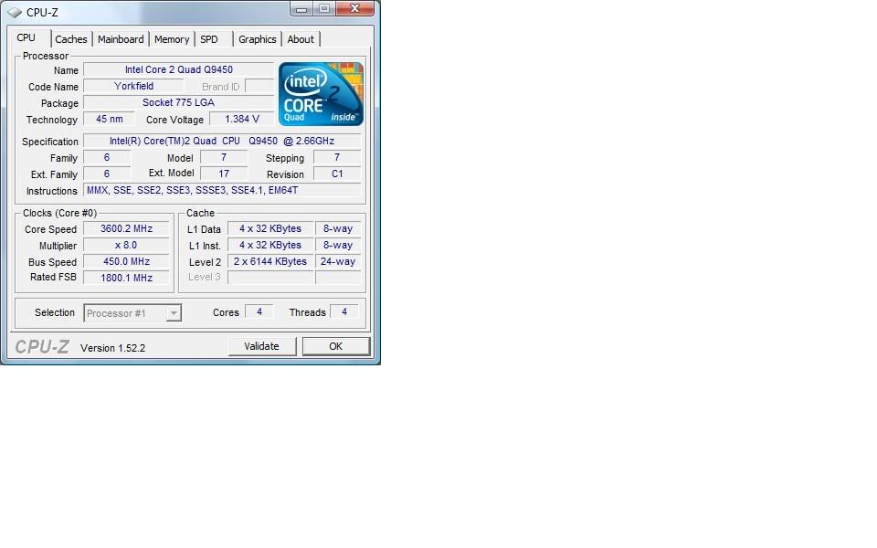This screenshot has width=877, height=548.
Task: Click the Version 1.52.2 label
Action: (113, 348)
